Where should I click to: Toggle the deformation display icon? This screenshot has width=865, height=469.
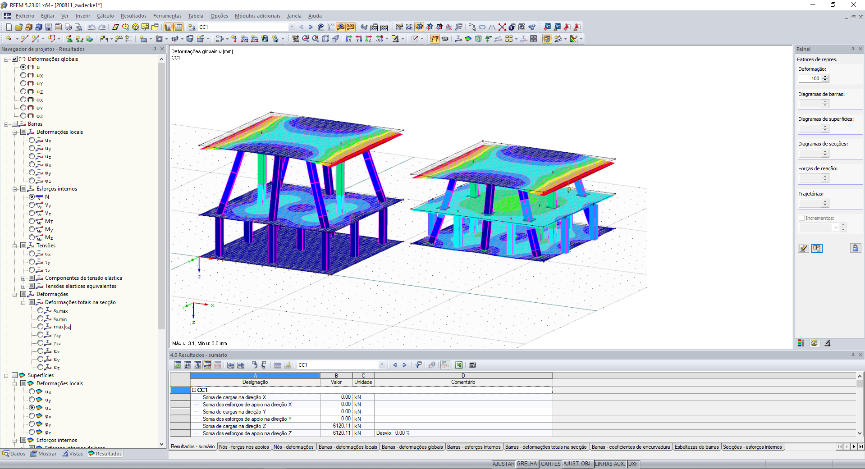coord(435,39)
